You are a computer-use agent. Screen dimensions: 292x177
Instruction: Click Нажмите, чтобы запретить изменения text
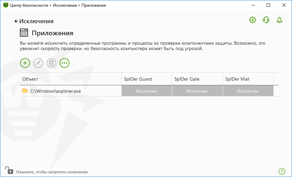click(52, 172)
